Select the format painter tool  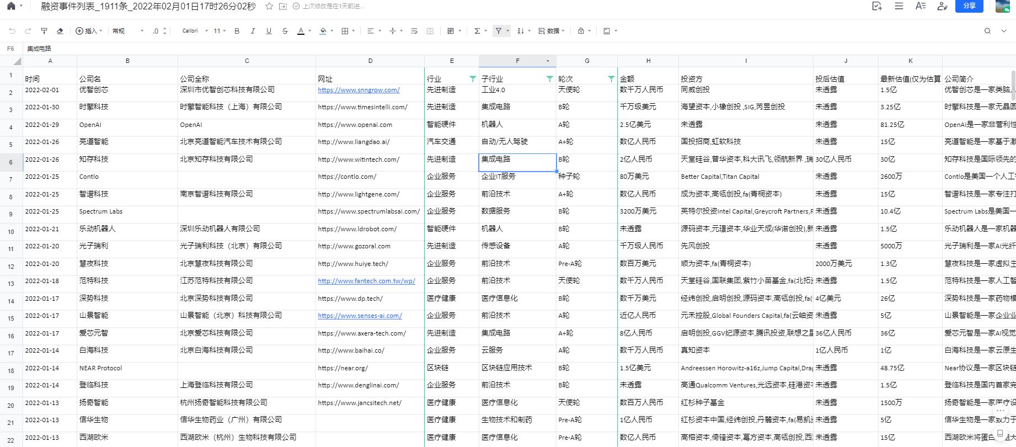point(44,31)
